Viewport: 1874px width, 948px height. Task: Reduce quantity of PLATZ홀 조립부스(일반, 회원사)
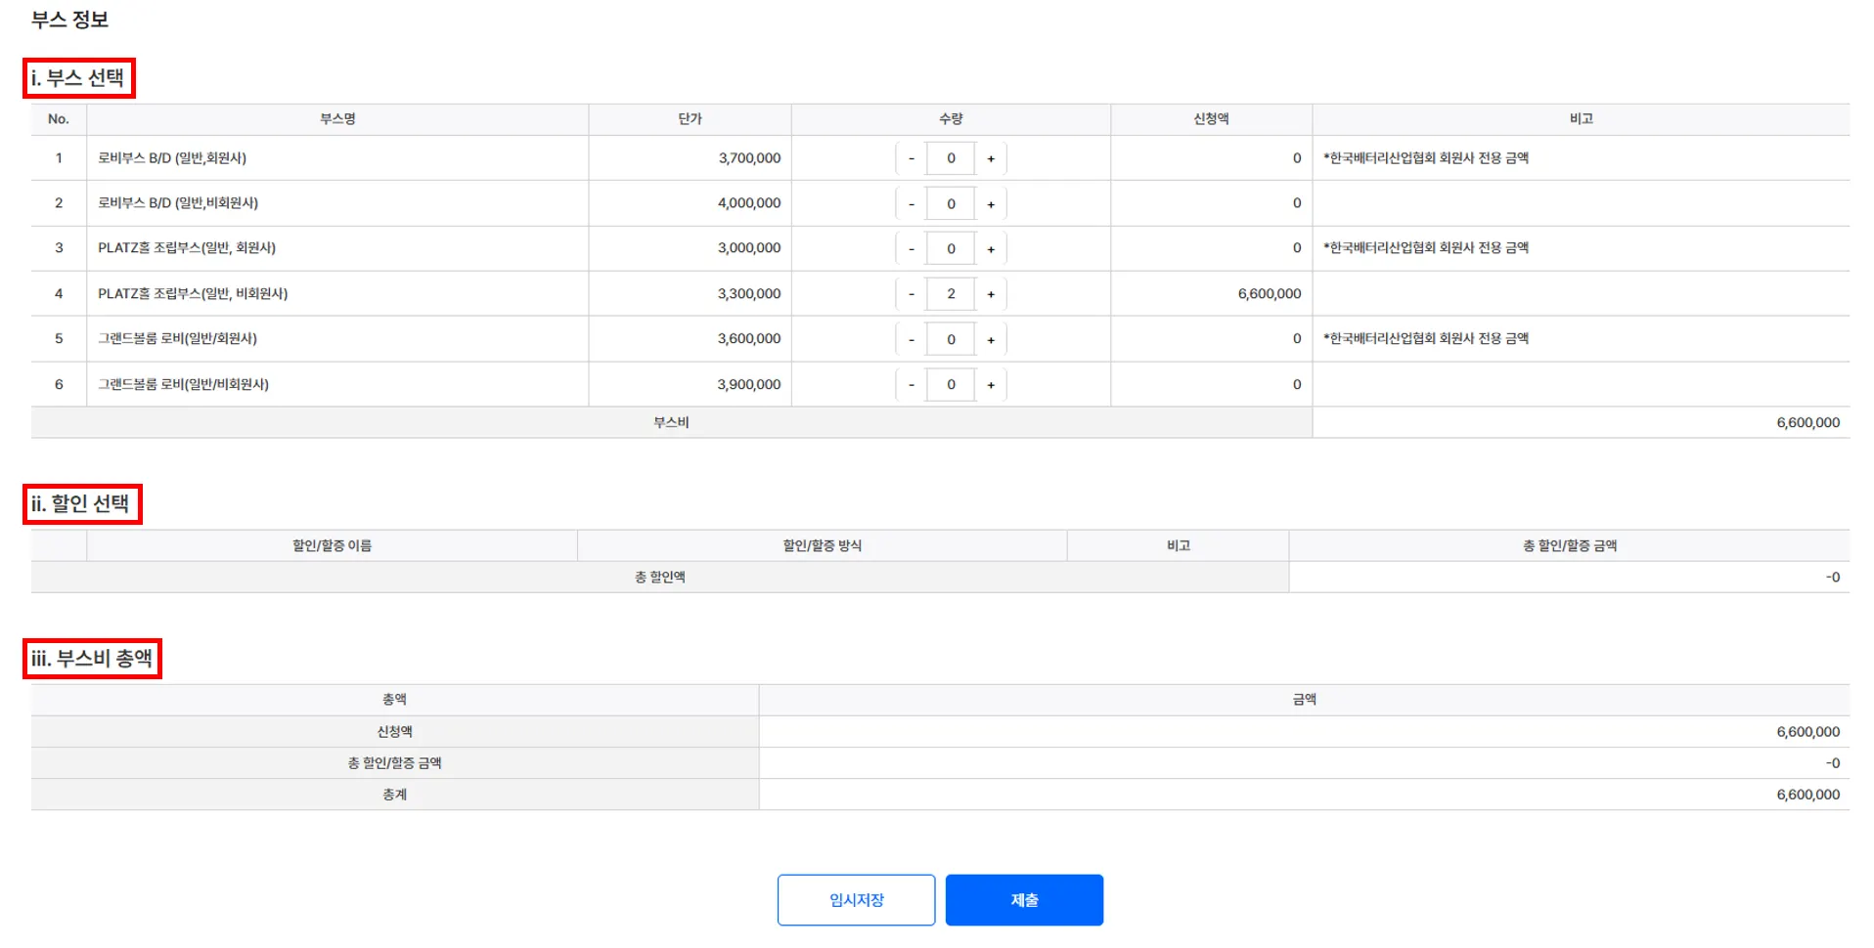click(912, 248)
